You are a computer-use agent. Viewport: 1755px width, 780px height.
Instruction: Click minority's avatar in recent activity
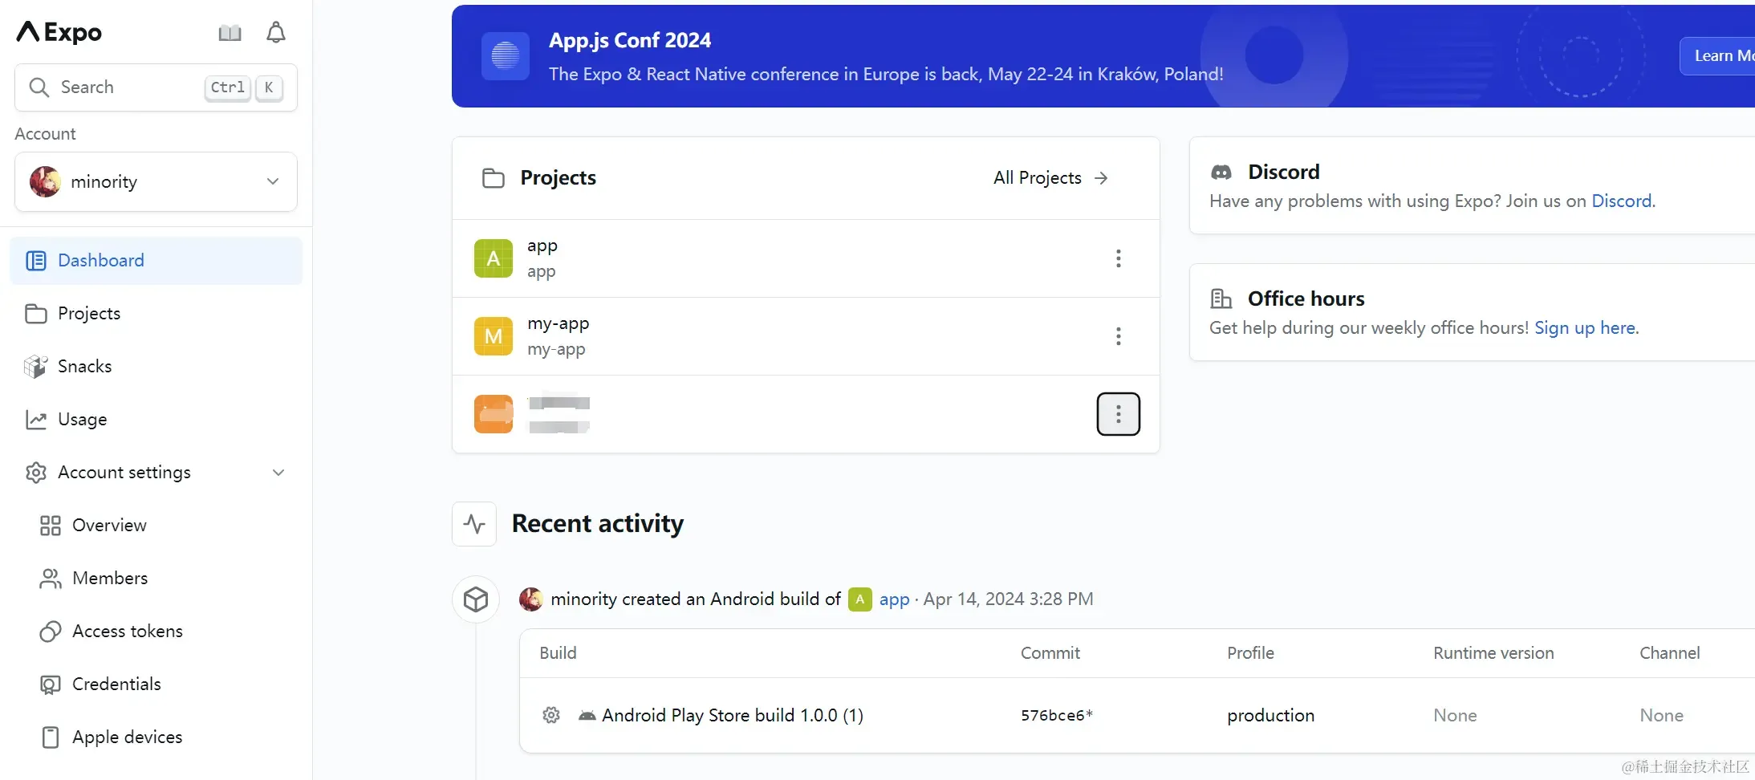tap(530, 599)
